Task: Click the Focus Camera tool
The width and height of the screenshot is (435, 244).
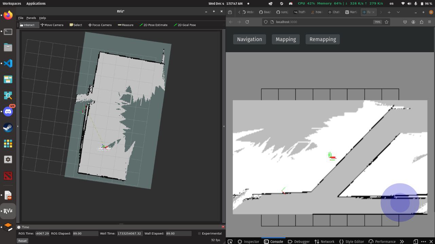Action: tap(100, 25)
